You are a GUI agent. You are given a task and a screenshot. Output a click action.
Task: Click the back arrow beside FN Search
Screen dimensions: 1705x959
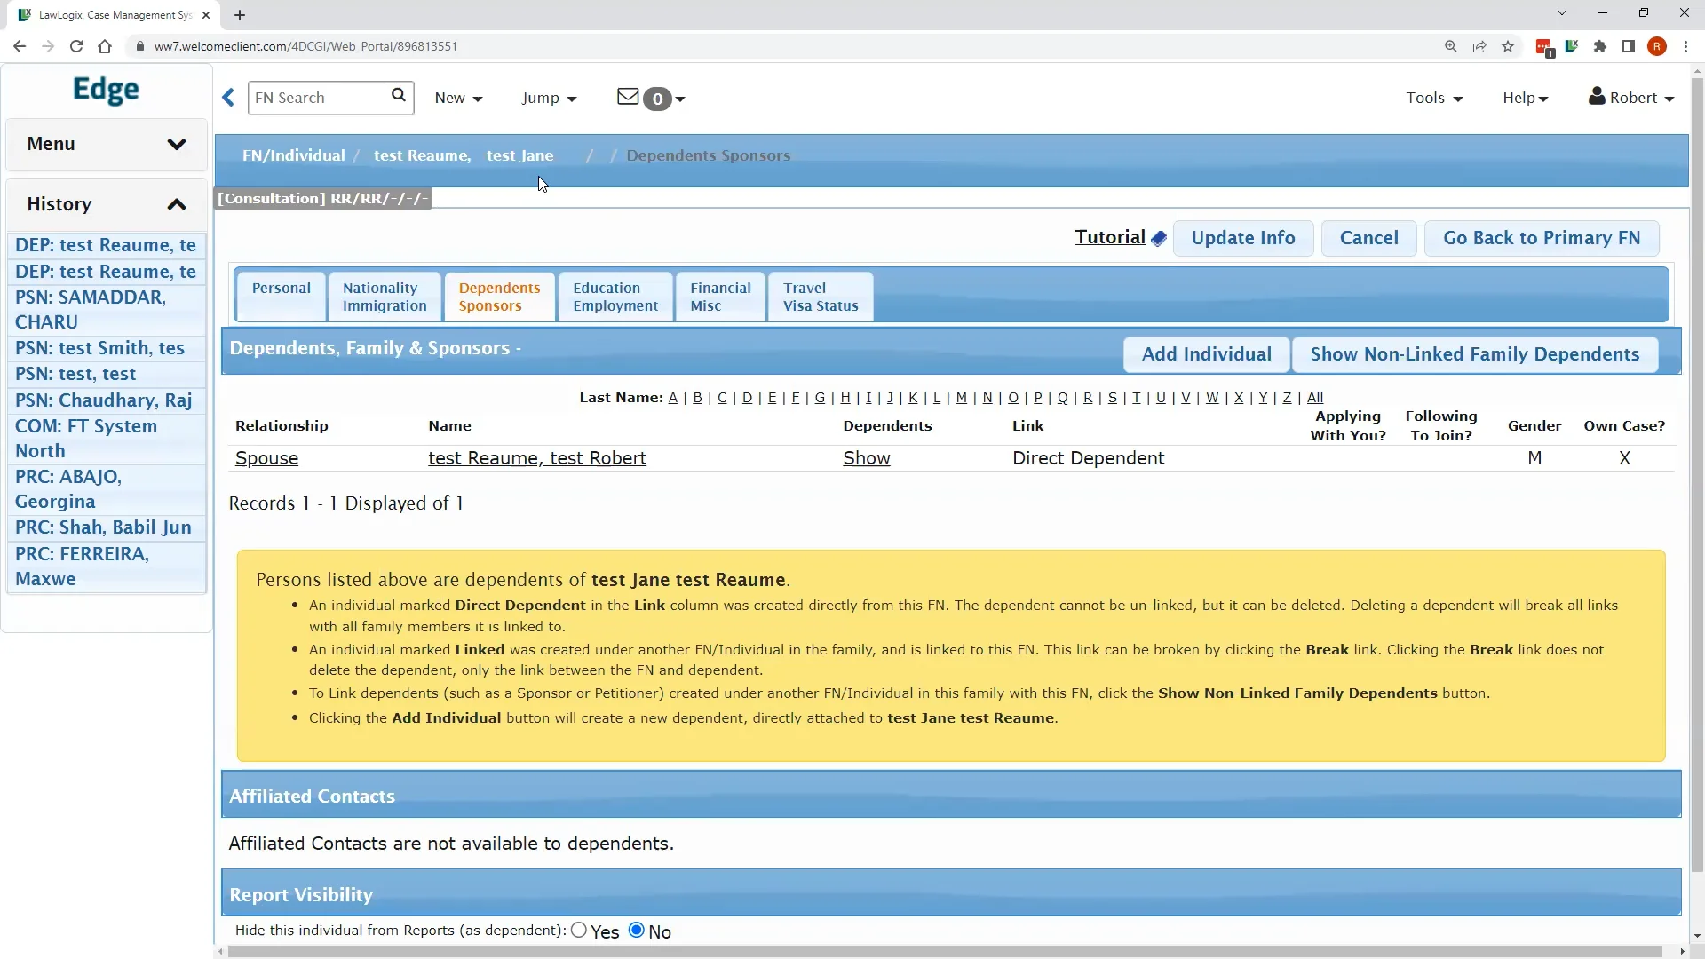(228, 98)
